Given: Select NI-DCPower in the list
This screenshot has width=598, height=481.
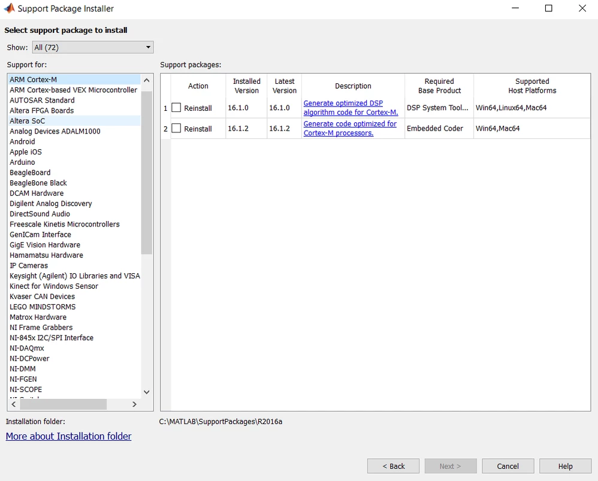Looking at the screenshot, I should (x=74, y=358).
